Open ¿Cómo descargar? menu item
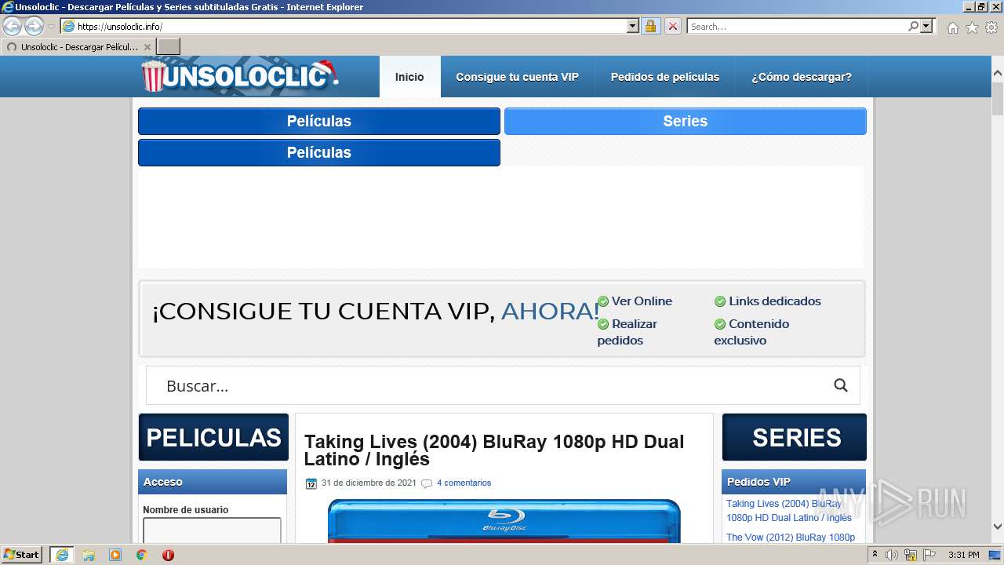Viewport: 1004px width, 565px height. tap(802, 77)
